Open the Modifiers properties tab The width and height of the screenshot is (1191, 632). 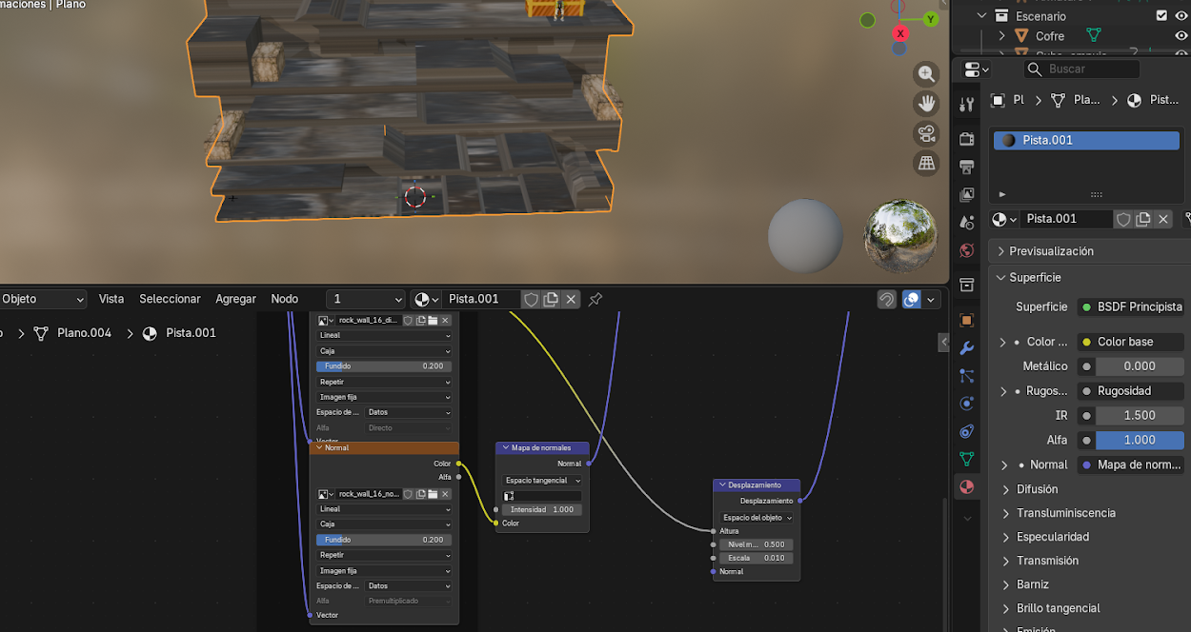tap(967, 348)
